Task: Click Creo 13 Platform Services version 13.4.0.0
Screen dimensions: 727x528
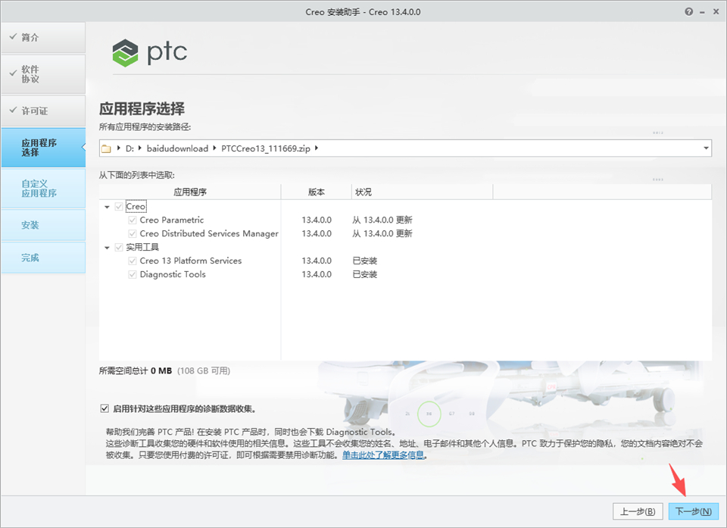Action: 317,261
